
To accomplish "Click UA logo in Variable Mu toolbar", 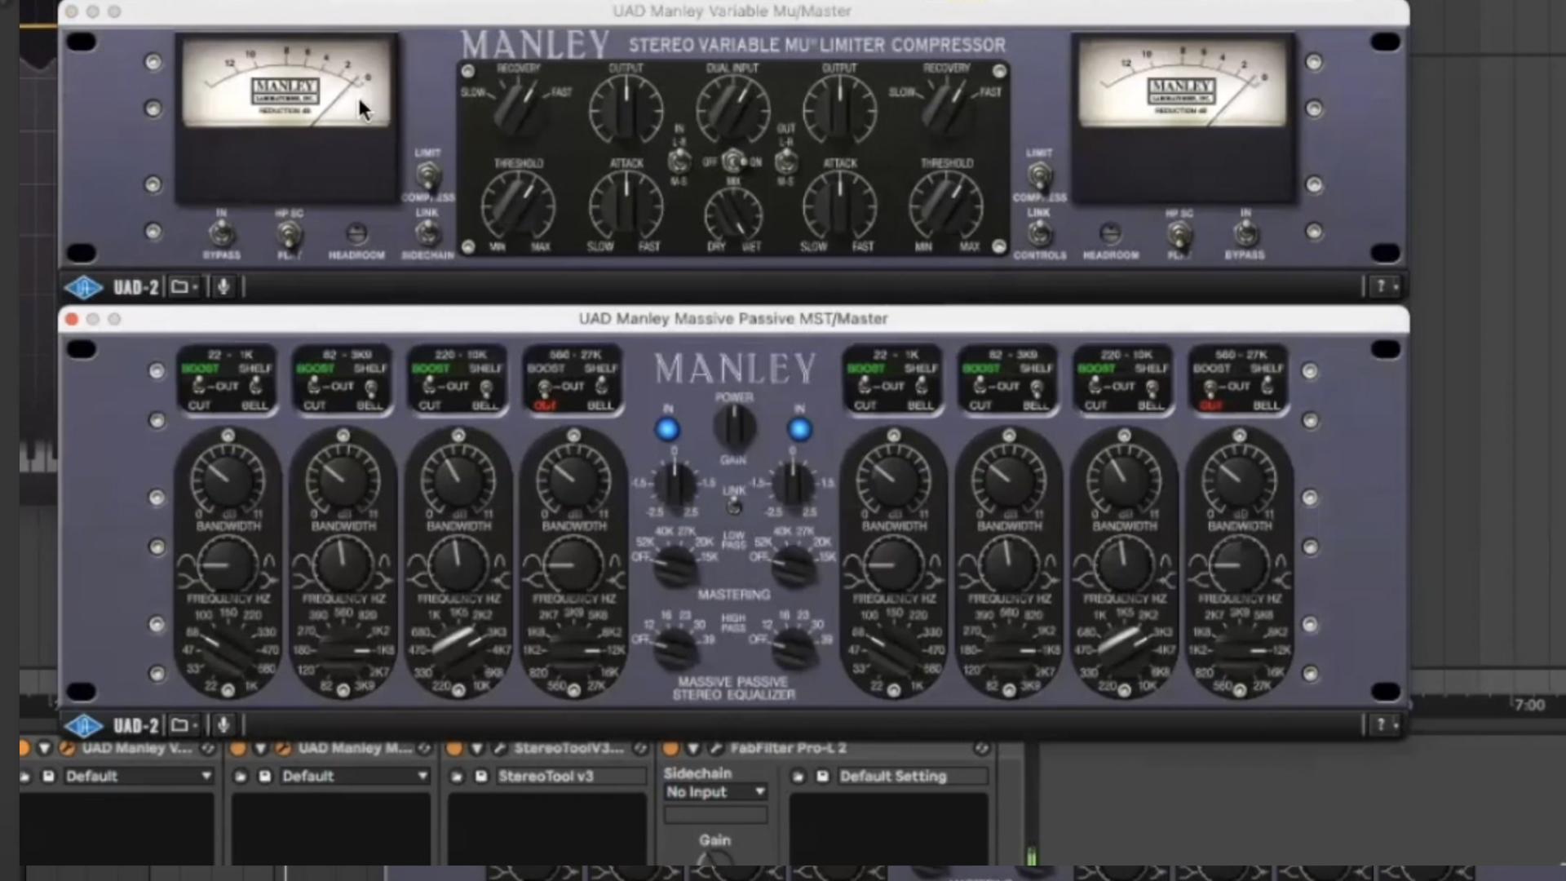I will [x=83, y=287].
